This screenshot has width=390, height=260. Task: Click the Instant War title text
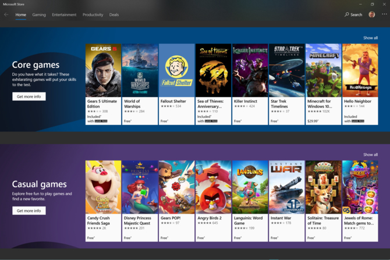click(281, 218)
